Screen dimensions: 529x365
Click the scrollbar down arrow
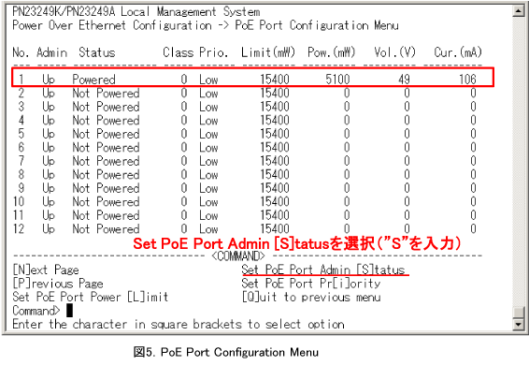[x=518, y=325]
